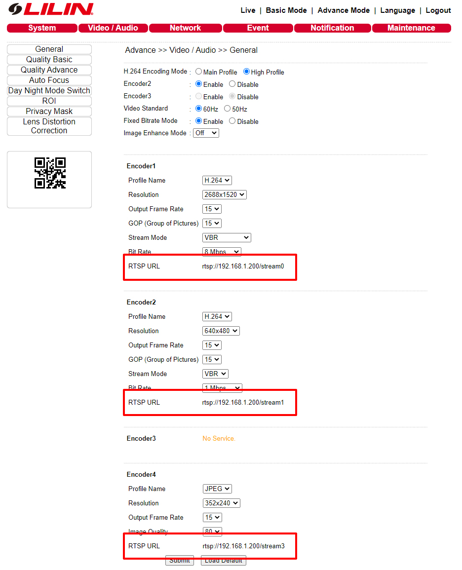This screenshot has height=570, width=462.
Task: Open Lens Distortion Correction page
Action: click(x=49, y=126)
